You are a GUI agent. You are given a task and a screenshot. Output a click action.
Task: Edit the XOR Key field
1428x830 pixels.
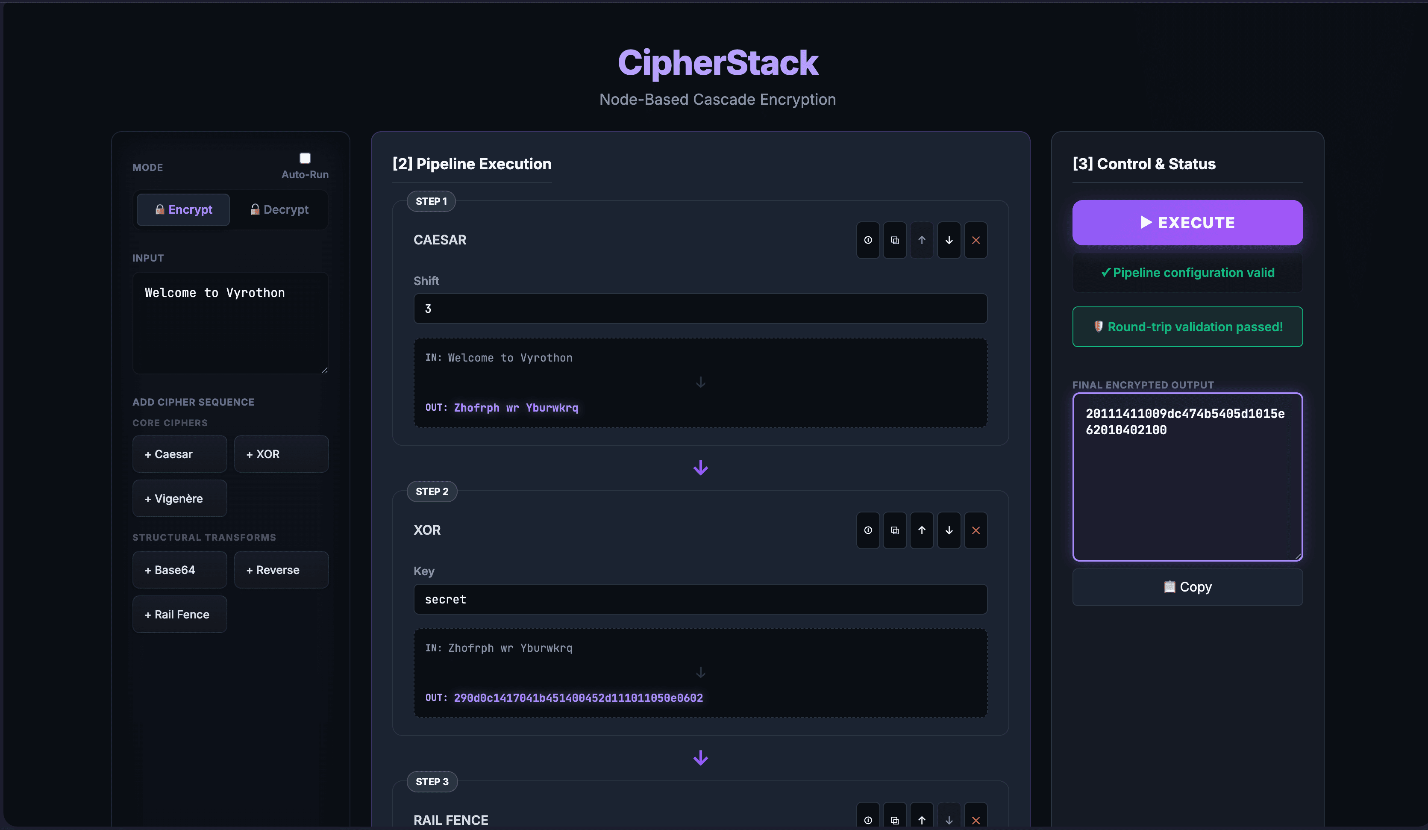tap(700, 599)
